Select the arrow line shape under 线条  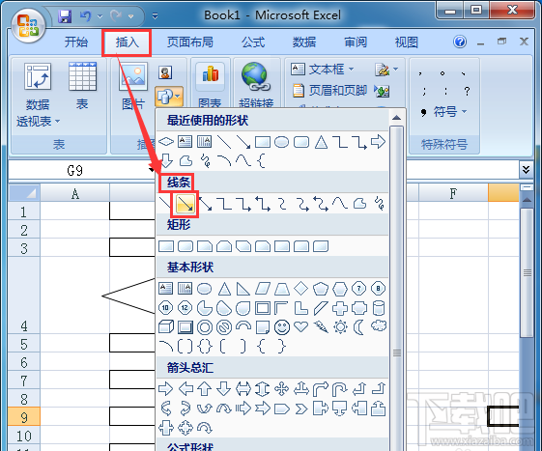coord(185,204)
